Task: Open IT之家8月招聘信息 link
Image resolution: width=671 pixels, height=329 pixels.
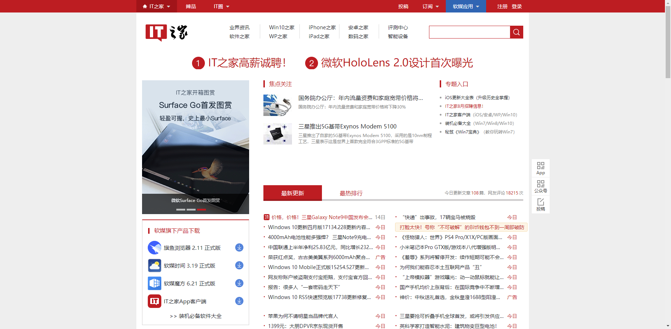Action: [x=464, y=106]
